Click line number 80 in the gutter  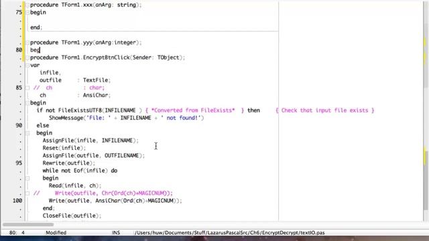pos(19,50)
